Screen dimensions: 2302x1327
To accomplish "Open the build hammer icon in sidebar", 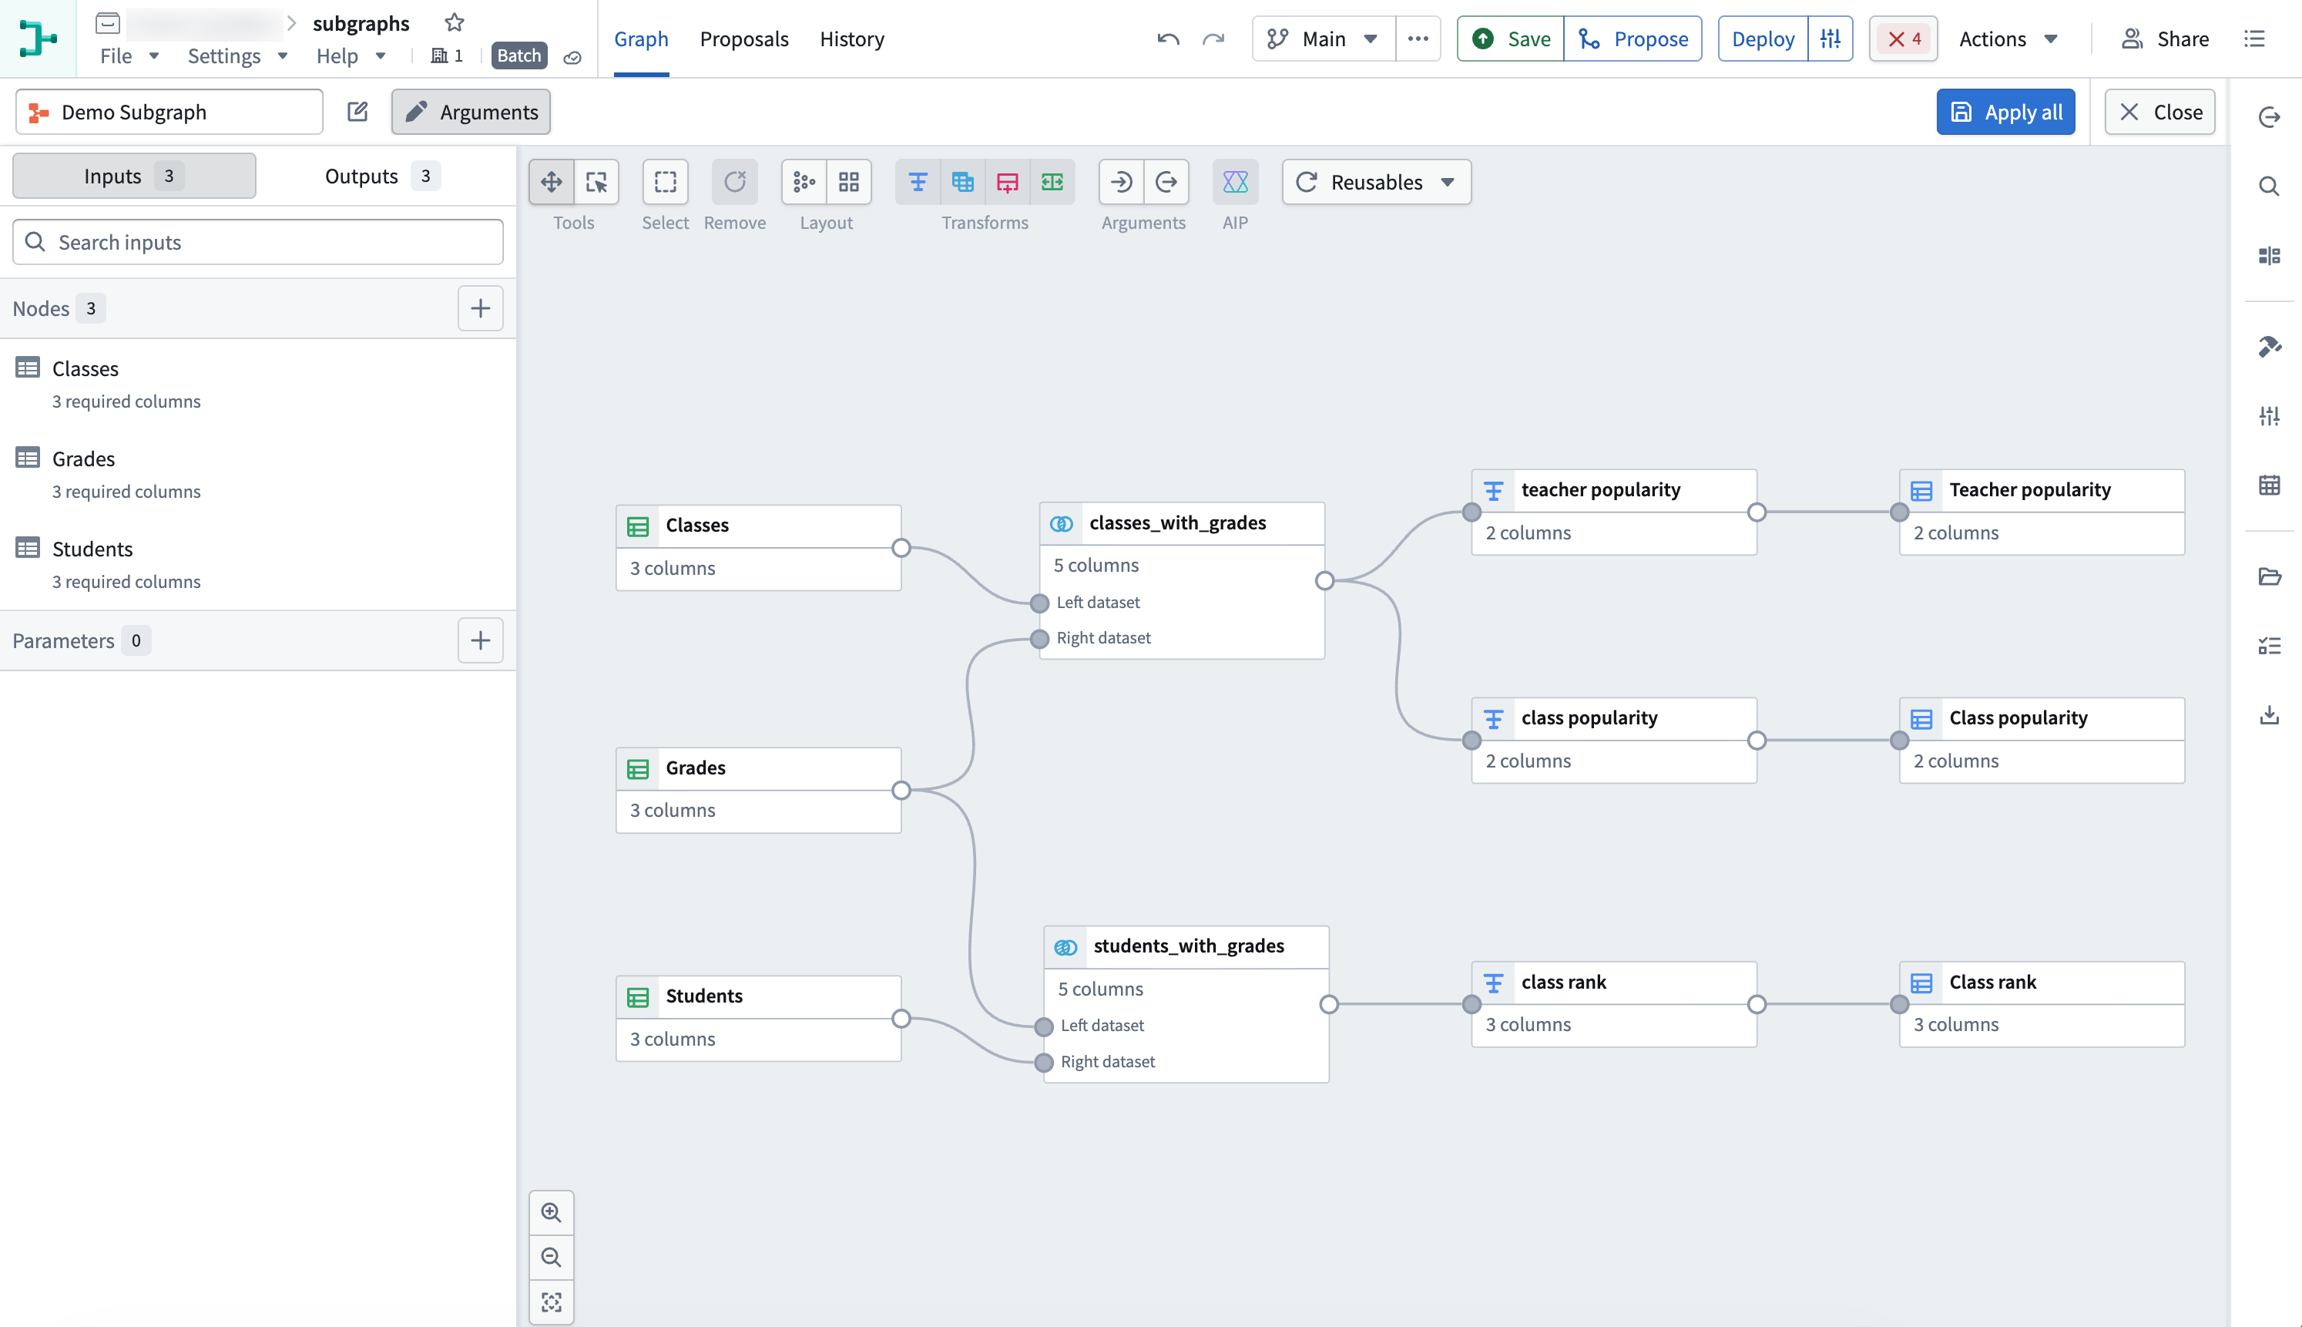I will [2269, 348].
